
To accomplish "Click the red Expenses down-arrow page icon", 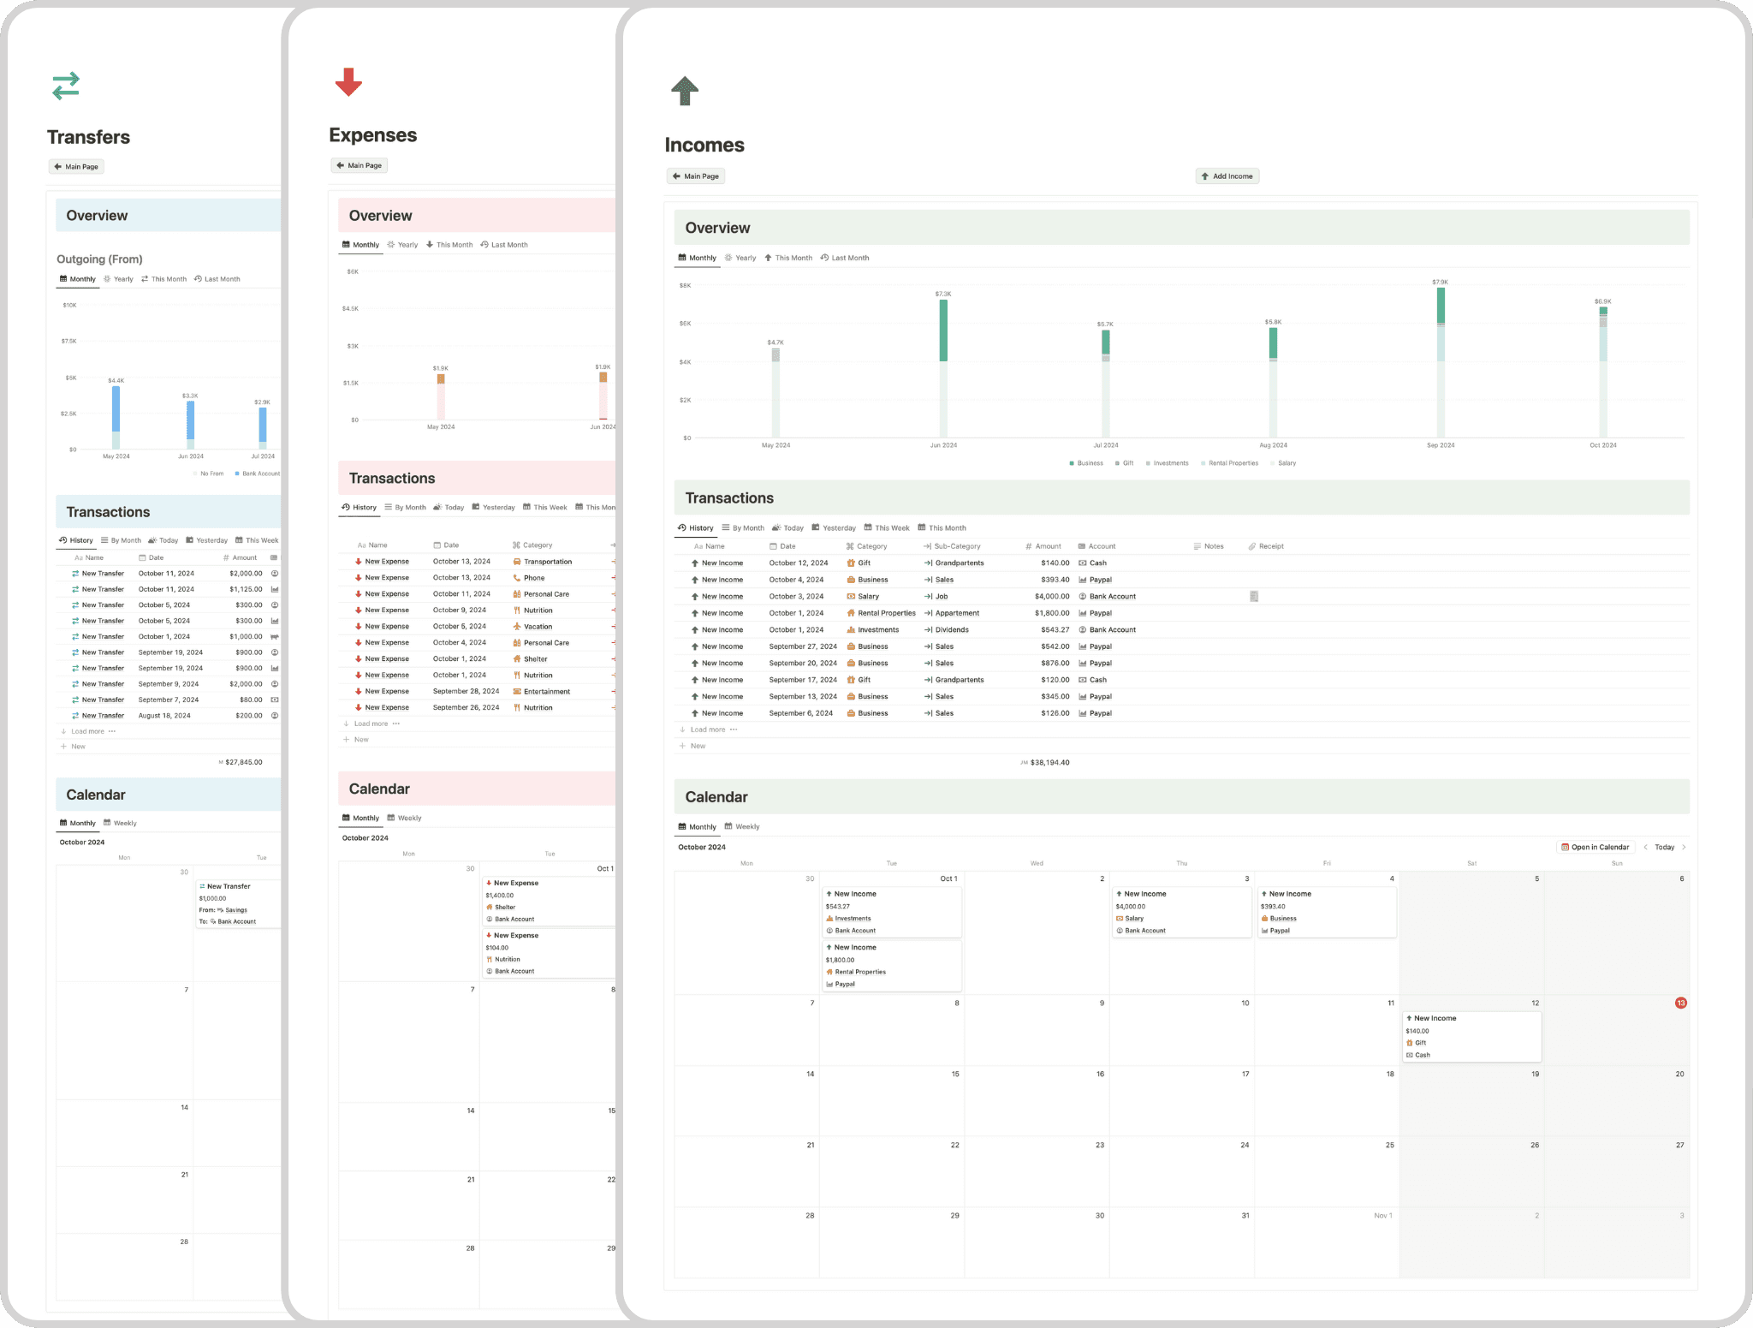I will tap(348, 82).
